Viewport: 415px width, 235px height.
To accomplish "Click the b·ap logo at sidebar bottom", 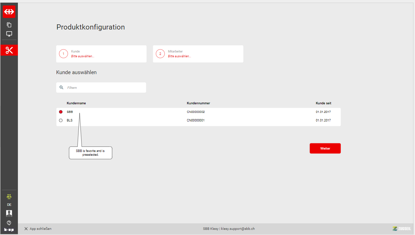I will (x=9, y=230).
